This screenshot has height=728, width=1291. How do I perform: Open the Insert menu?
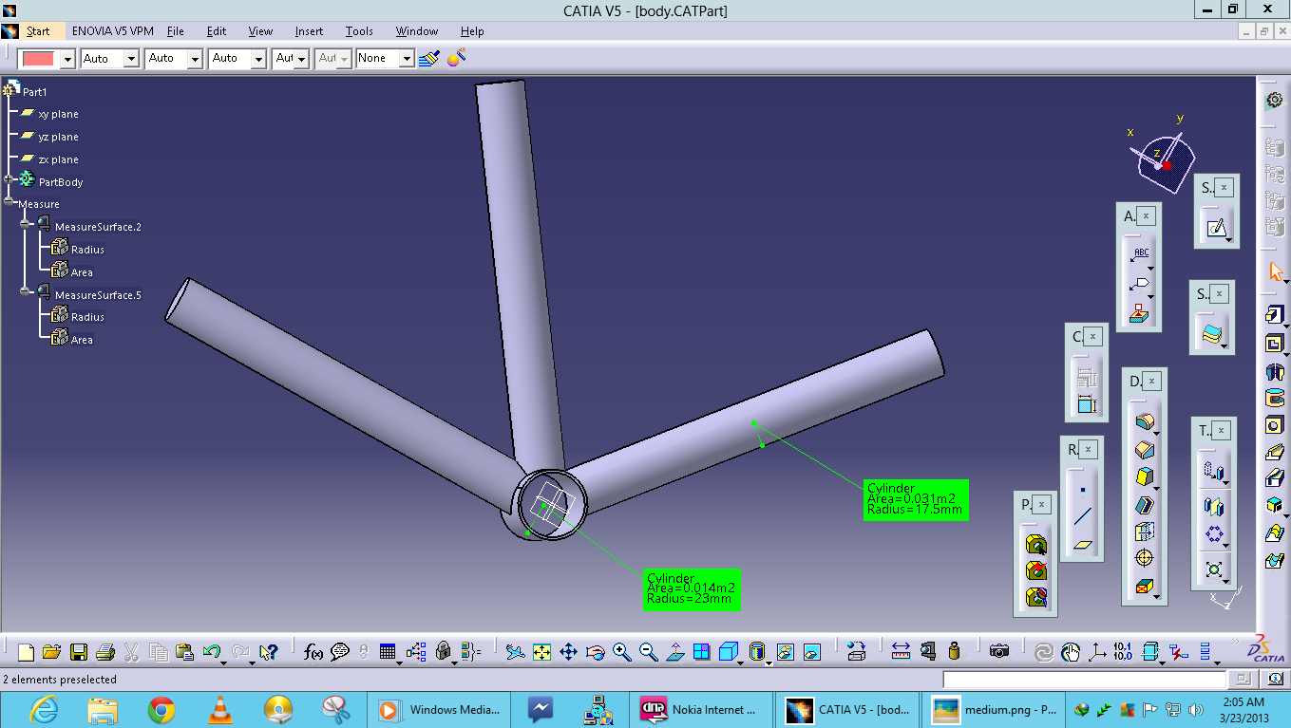[x=309, y=31]
